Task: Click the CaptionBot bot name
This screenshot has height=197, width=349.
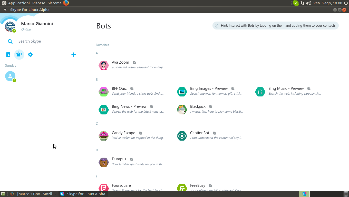Action: click(200, 133)
